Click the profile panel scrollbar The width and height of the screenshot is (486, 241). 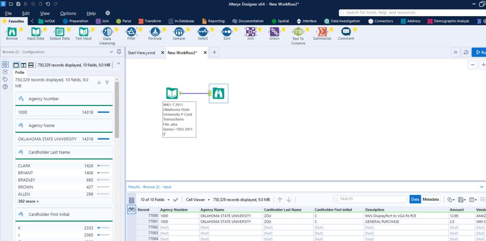(x=117, y=110)
